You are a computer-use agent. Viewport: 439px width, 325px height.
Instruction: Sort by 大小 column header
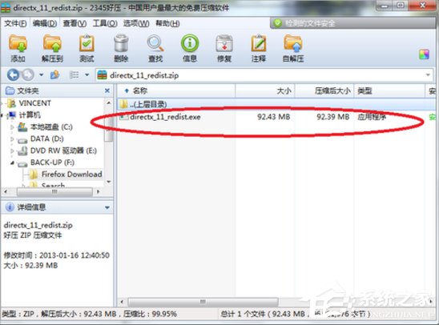(265, 90)
